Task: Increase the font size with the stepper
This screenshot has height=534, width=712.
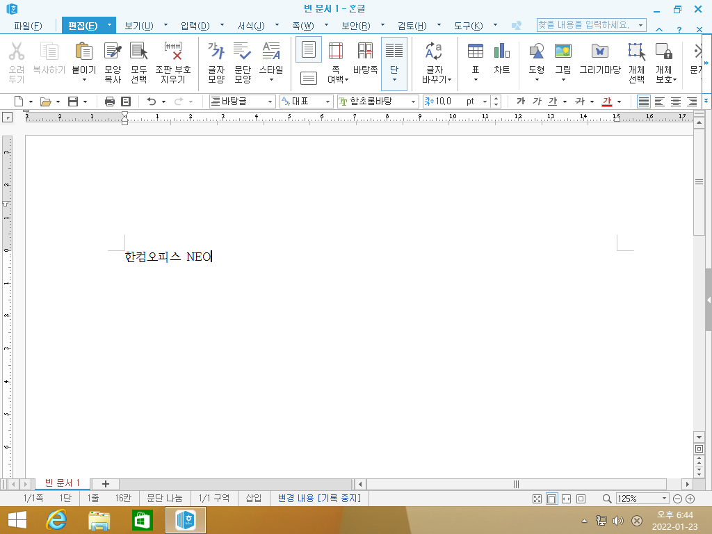Action: [496, 98]
